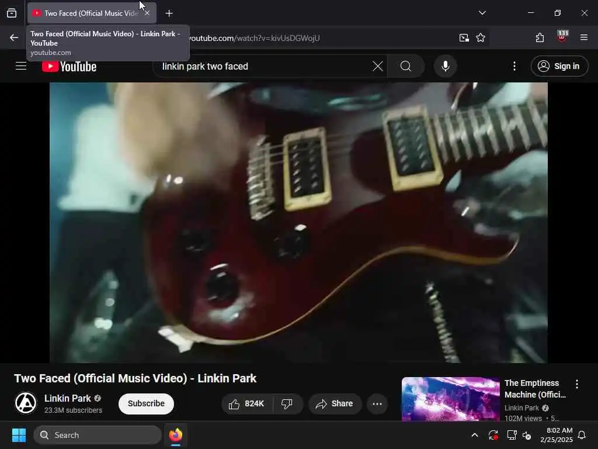
Task: Bookmark this page with the star
Action: (x=481, y=37)
